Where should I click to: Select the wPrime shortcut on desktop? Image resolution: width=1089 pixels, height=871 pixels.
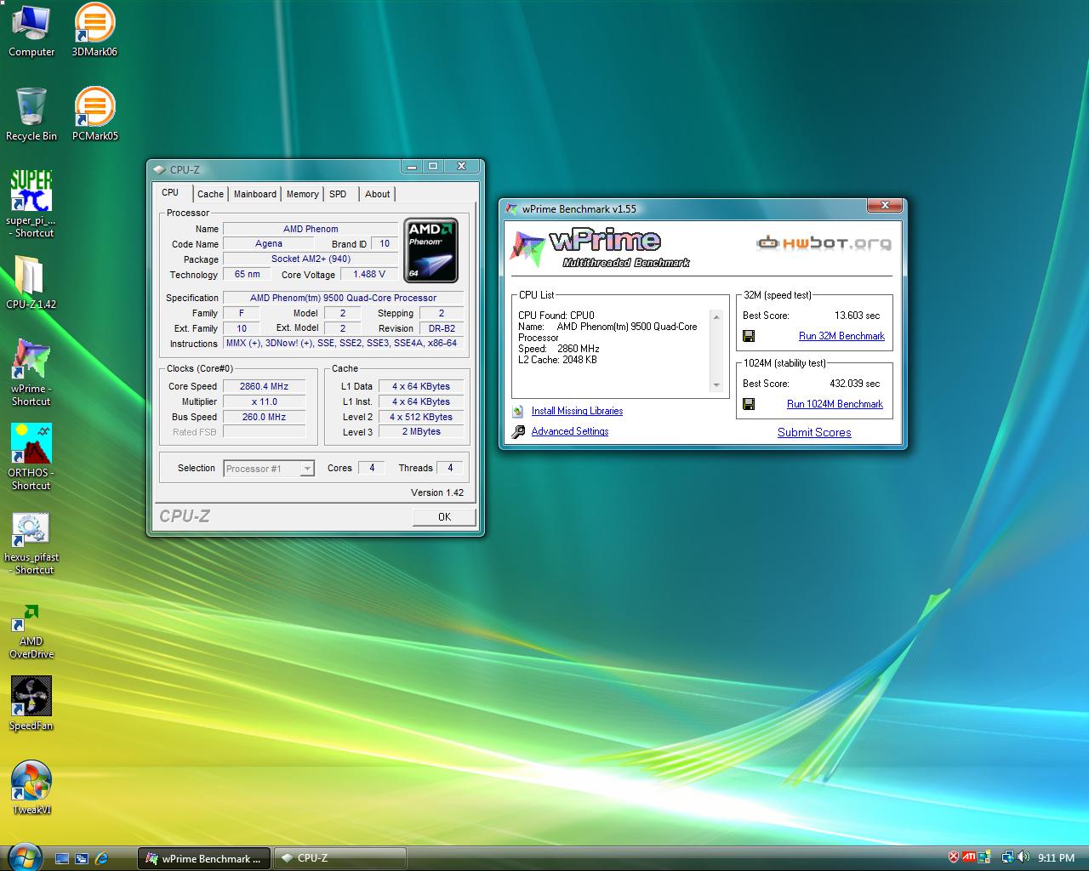(x=31, y=373)
